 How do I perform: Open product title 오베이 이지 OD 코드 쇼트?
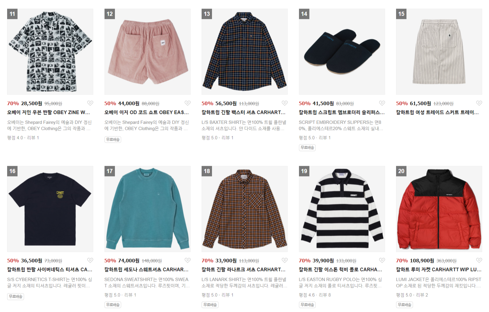(146, 112)
